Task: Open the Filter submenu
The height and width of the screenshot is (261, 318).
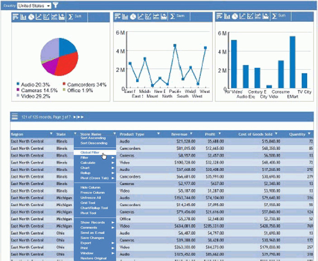Action: [95, 158]
